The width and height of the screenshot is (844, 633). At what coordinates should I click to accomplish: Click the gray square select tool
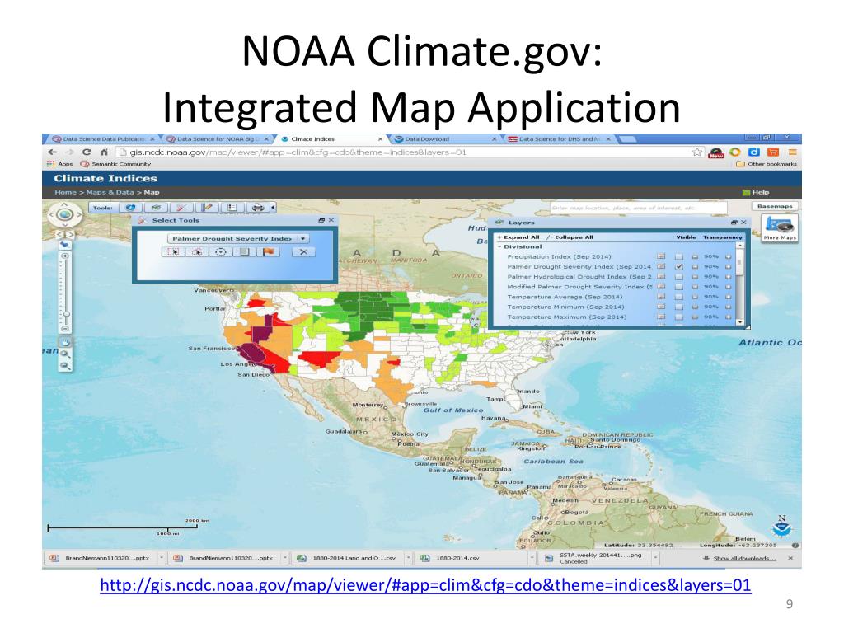click(244, 252)
